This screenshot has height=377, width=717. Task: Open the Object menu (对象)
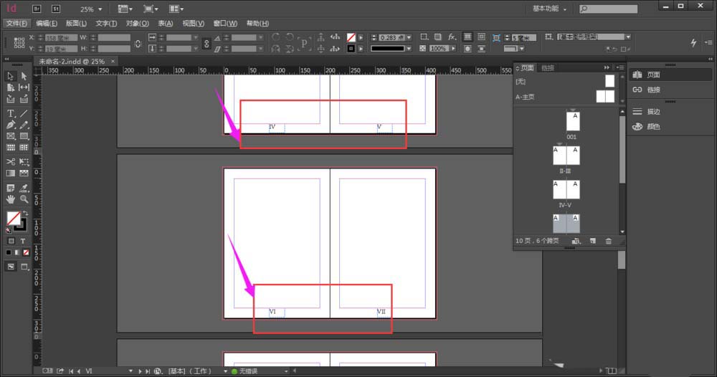point(137,24)
